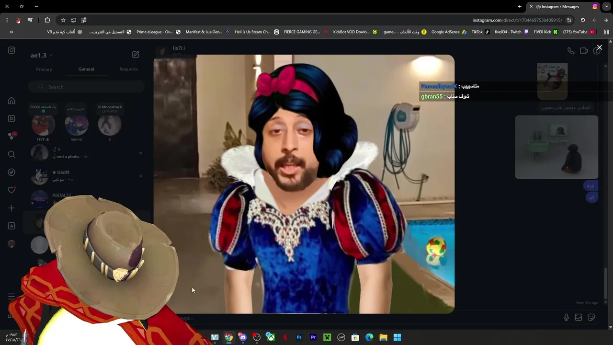Viewport: 613px width, 345px height.
Task: Open the lix7i.l chat header profile
Action: [x=172, y=50]
